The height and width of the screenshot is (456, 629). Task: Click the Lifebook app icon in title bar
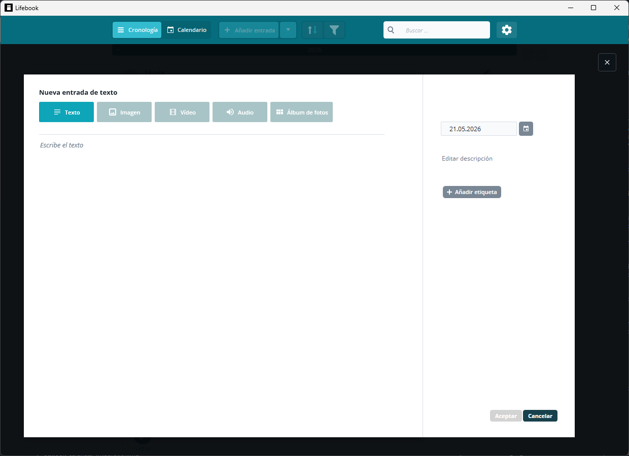[x=9, y=8]
